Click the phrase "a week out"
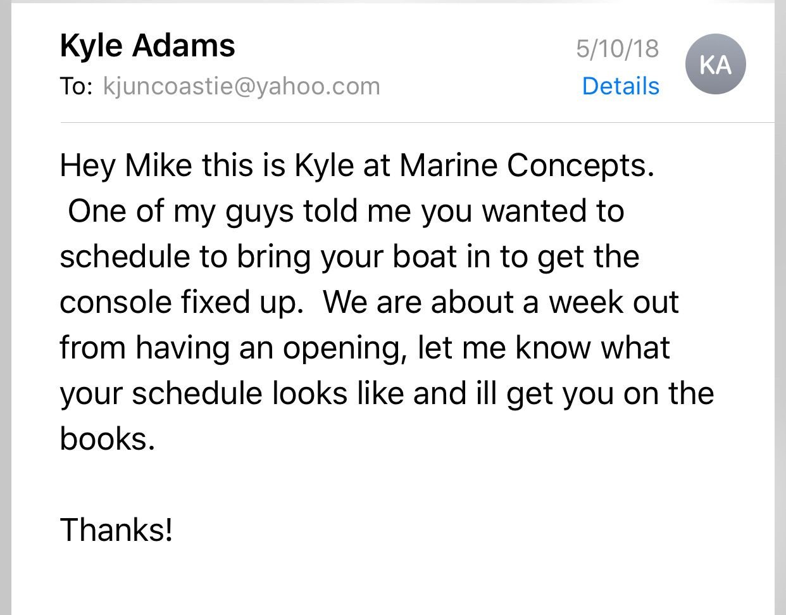Screen dimensions: 786x615 (x=600, y=302)
